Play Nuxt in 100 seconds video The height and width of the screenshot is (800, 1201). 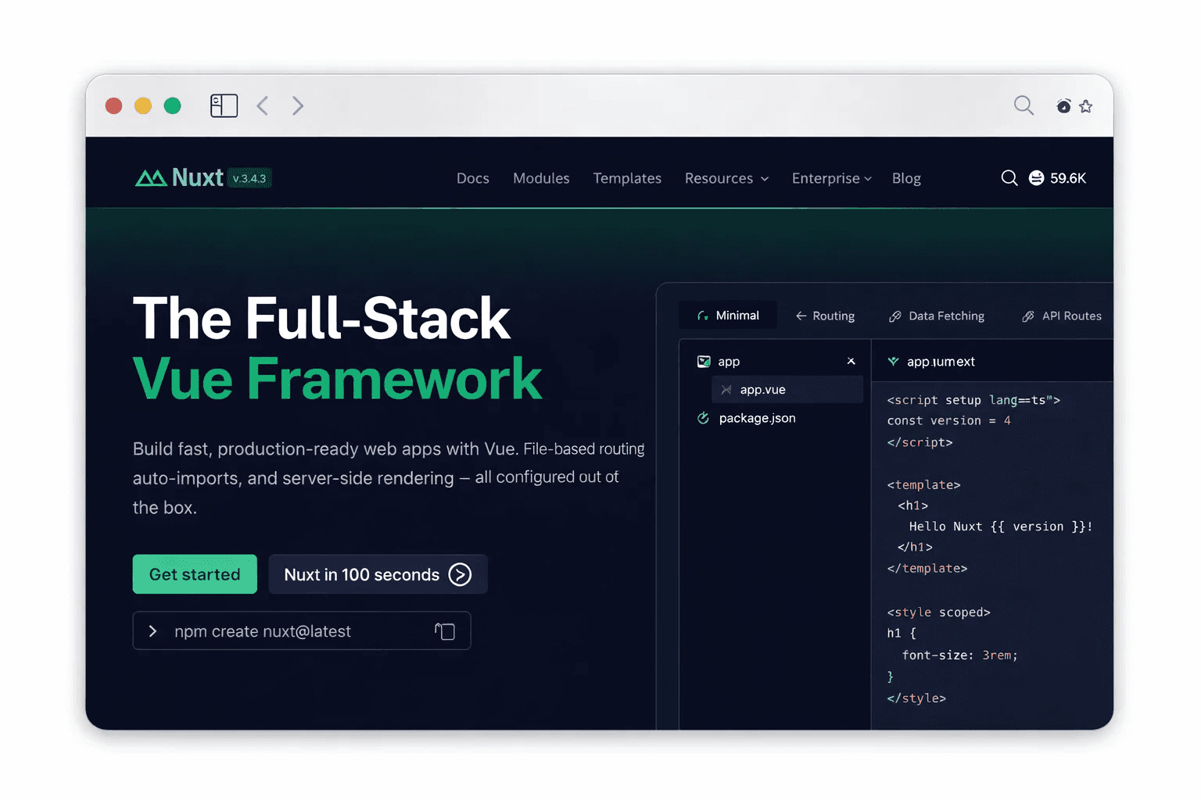pyautogui.click(x=378, y=574)
